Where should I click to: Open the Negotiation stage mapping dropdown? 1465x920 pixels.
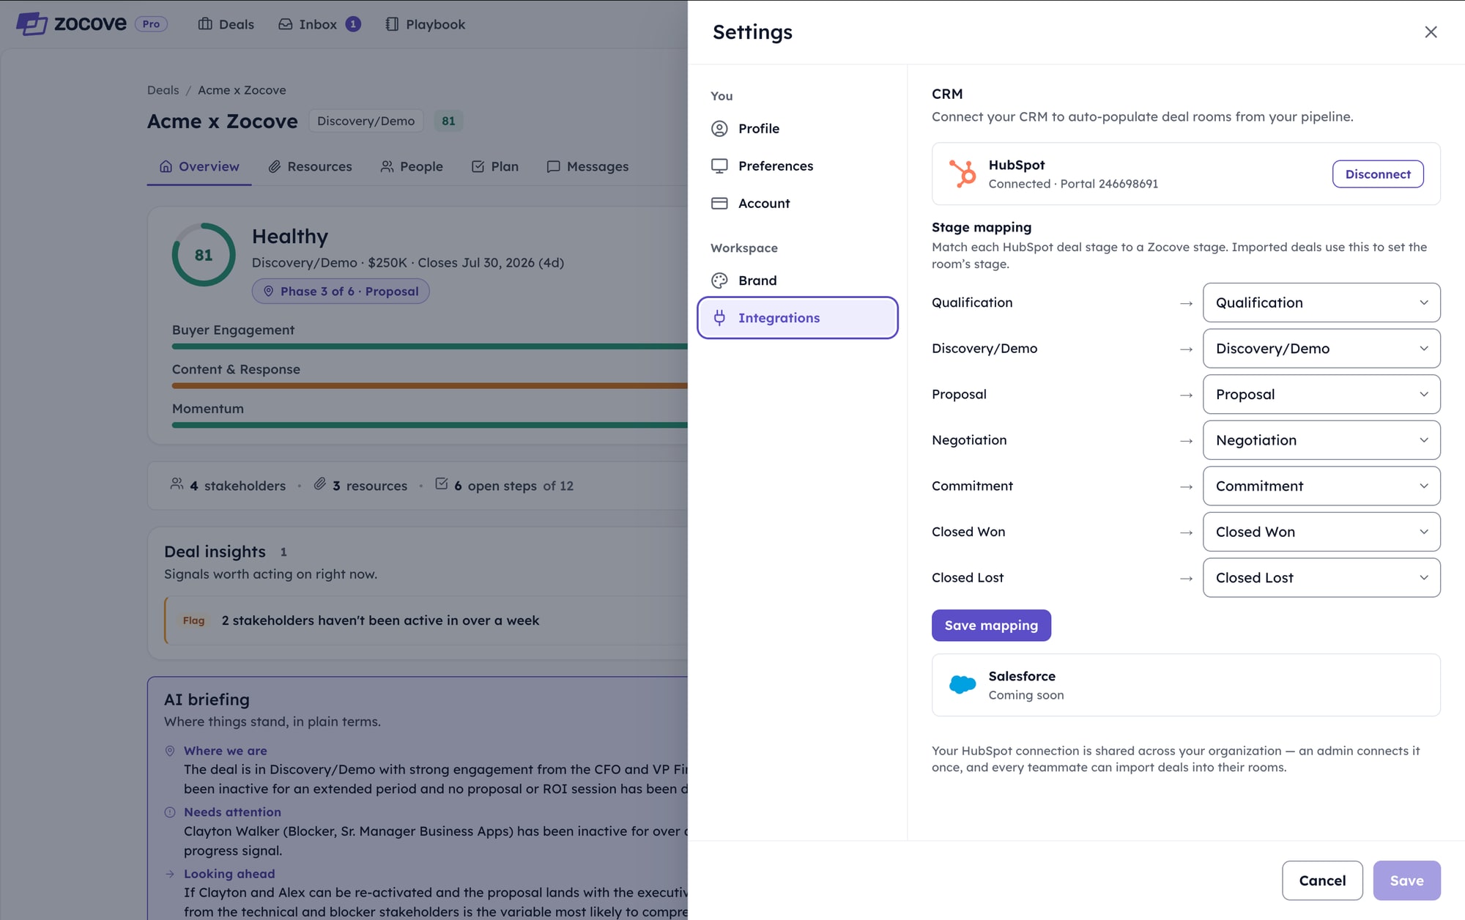click(1321, 440)
